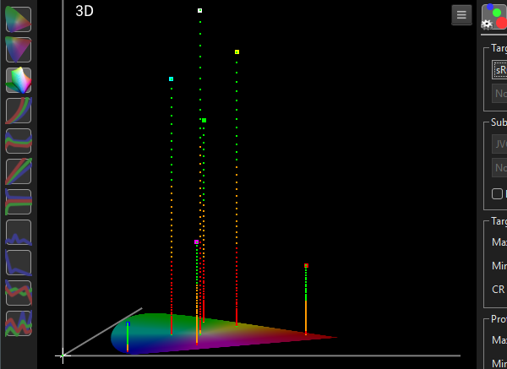Switch to the triangular gamut diagram view

click(19, 50)
